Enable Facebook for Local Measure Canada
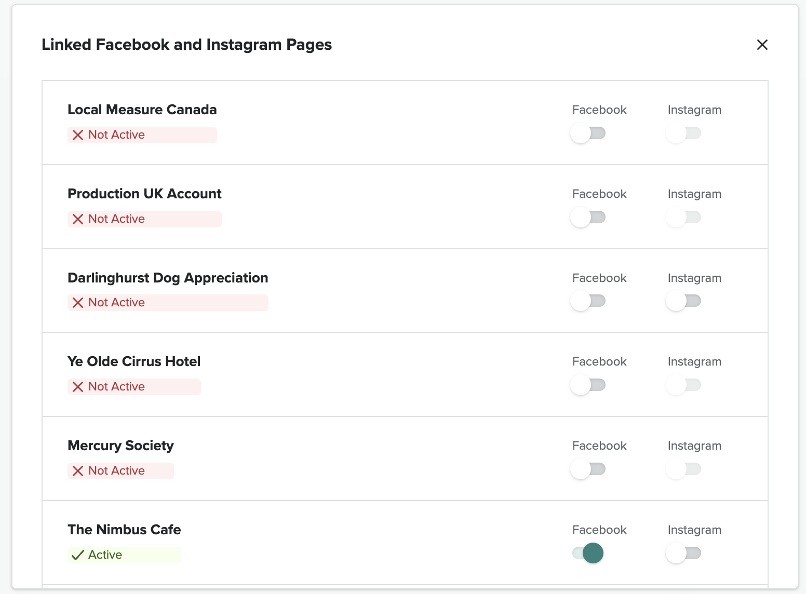806x594 pixels. click(x=588, y=133)
